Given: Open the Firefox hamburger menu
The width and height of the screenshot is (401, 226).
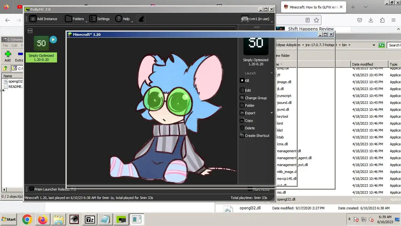Looking at the screenshot, I should pyautogui.click(x=393, y=20).
